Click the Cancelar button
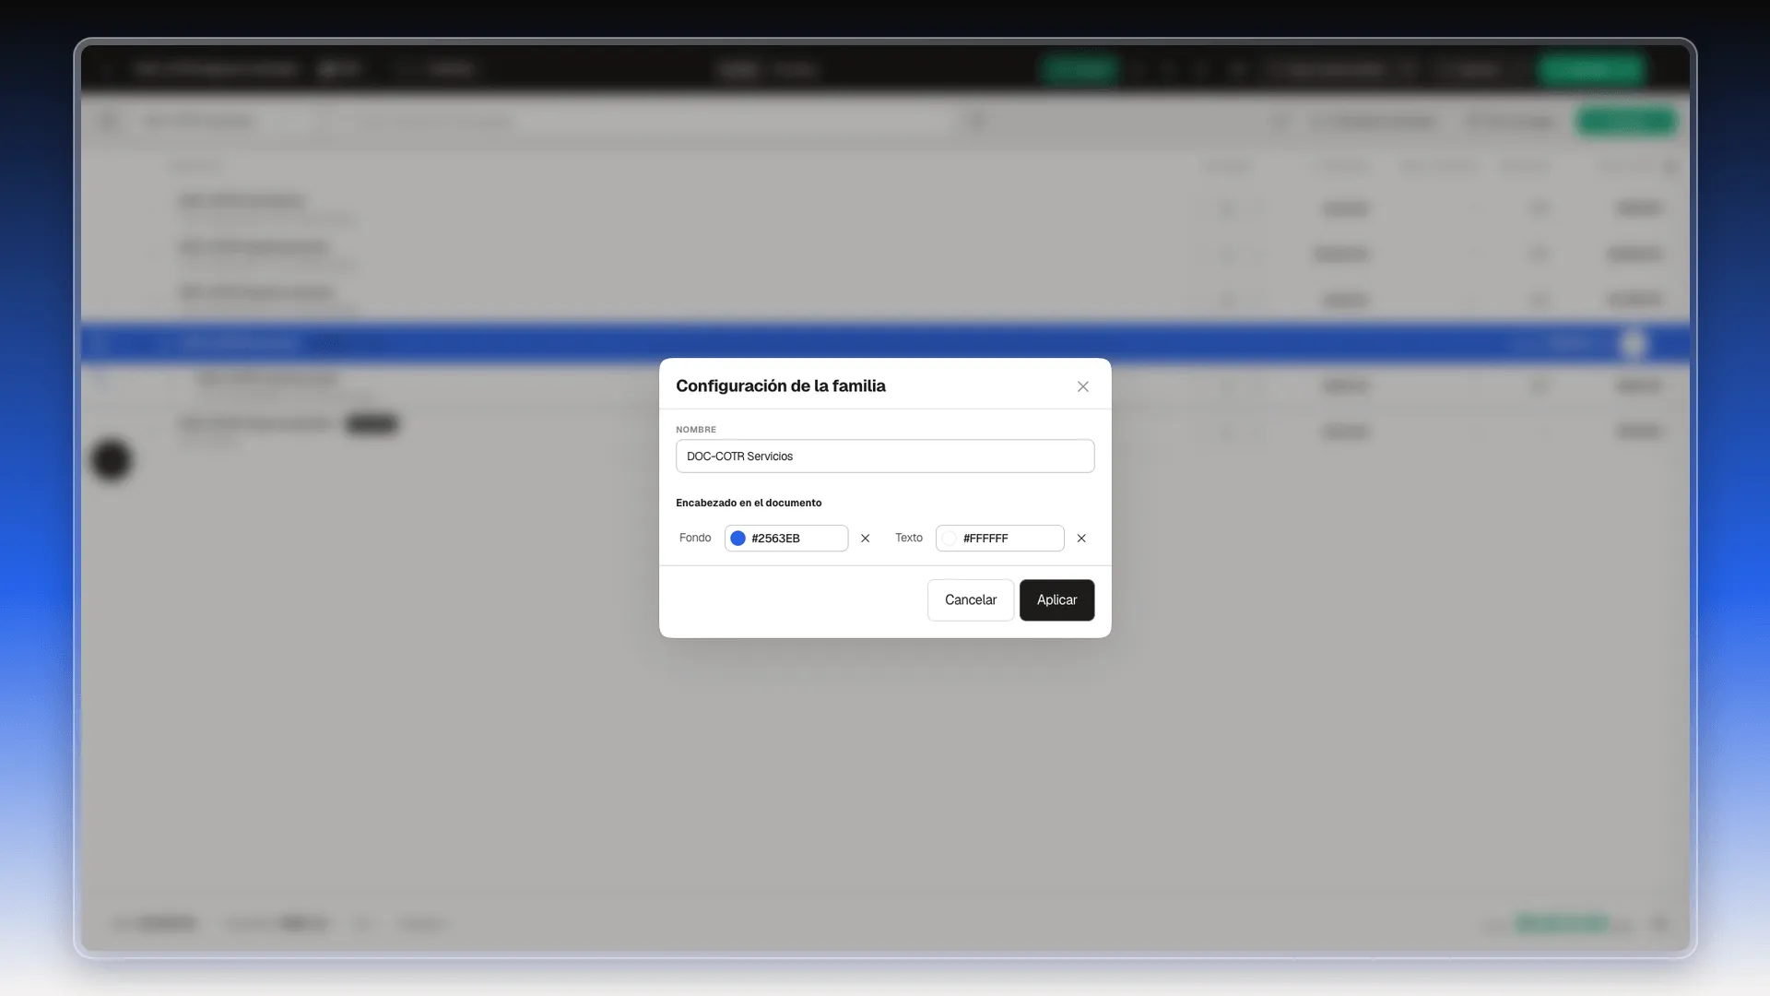 tap(971, 599)
